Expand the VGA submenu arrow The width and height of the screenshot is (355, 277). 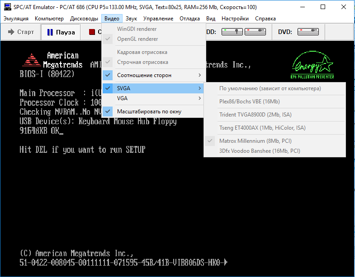pyautogui.click(x=200, y=98)
